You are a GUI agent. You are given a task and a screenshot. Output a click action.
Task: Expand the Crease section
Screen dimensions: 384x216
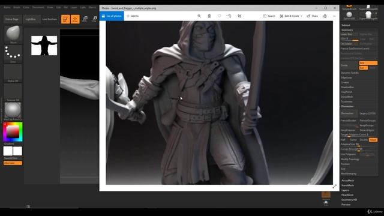[x=345, y=82]
